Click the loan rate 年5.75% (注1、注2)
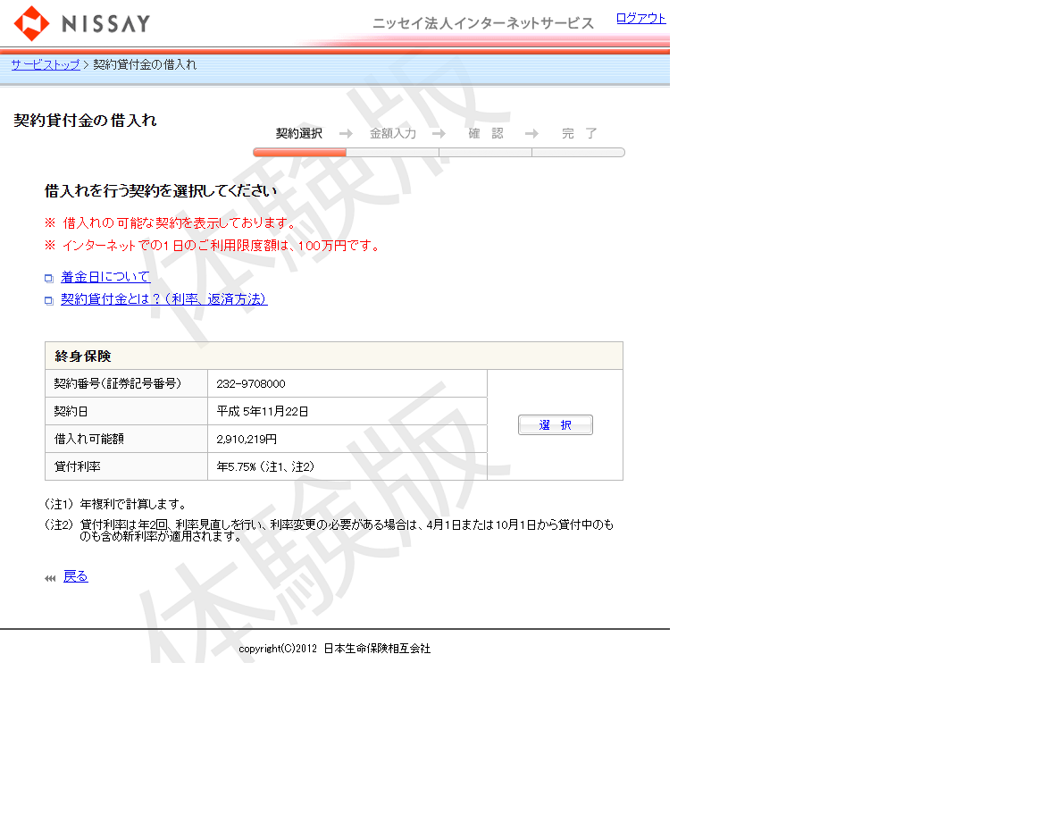 [265, 466]
